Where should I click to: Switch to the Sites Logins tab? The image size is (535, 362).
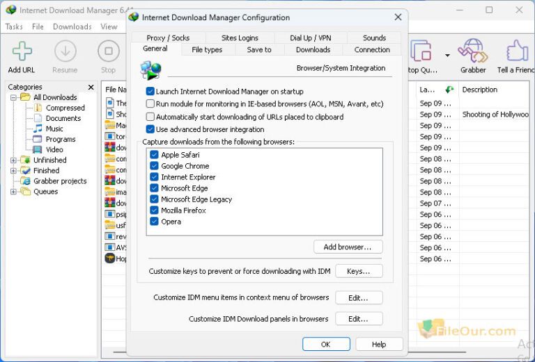click(240, 38)
